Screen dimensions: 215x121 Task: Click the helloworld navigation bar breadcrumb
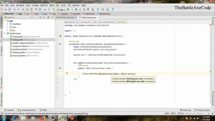tap(89, 14)
